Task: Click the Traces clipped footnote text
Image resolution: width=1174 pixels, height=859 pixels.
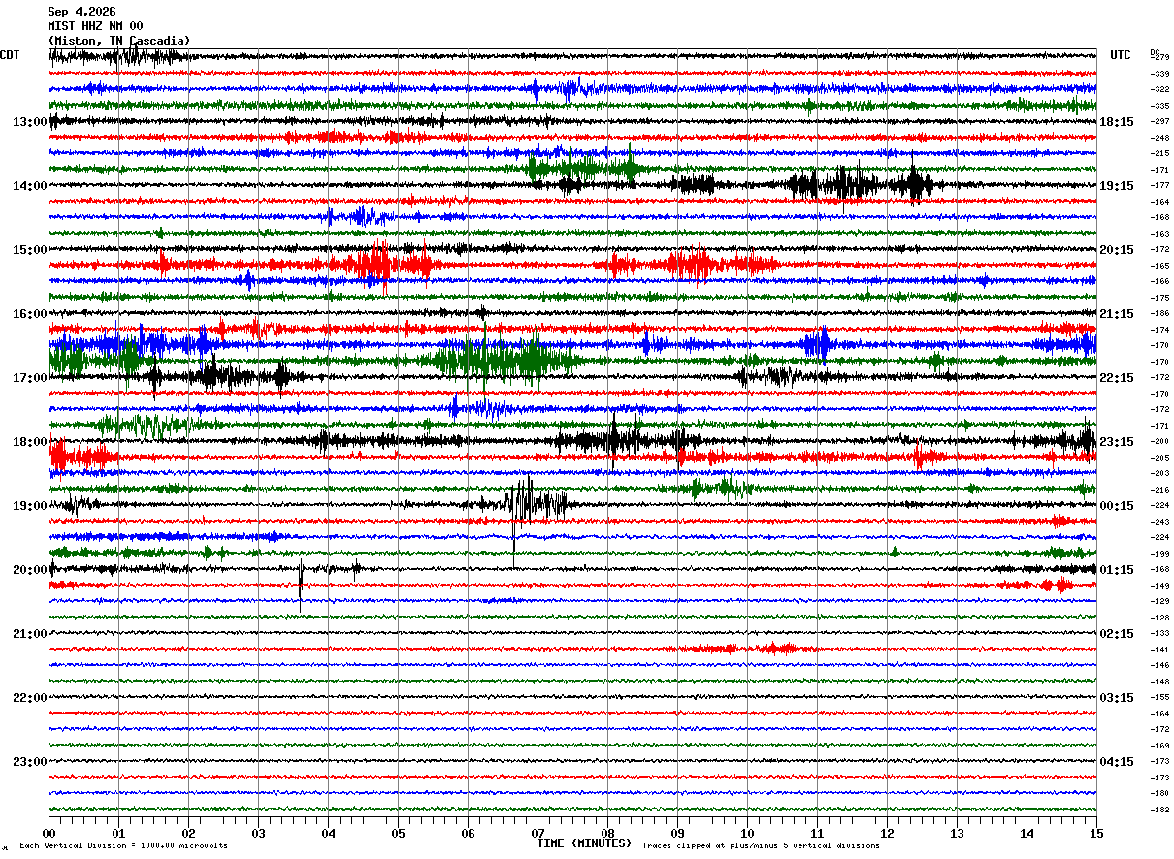Action: point(761,846)
